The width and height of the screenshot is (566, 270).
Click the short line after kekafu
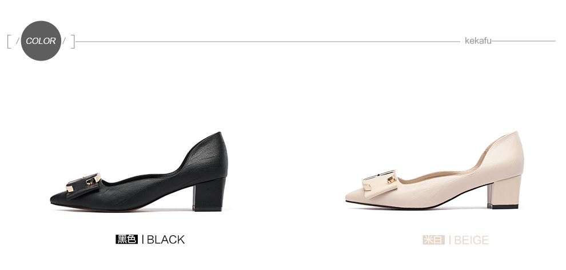[x=524, y=41]
